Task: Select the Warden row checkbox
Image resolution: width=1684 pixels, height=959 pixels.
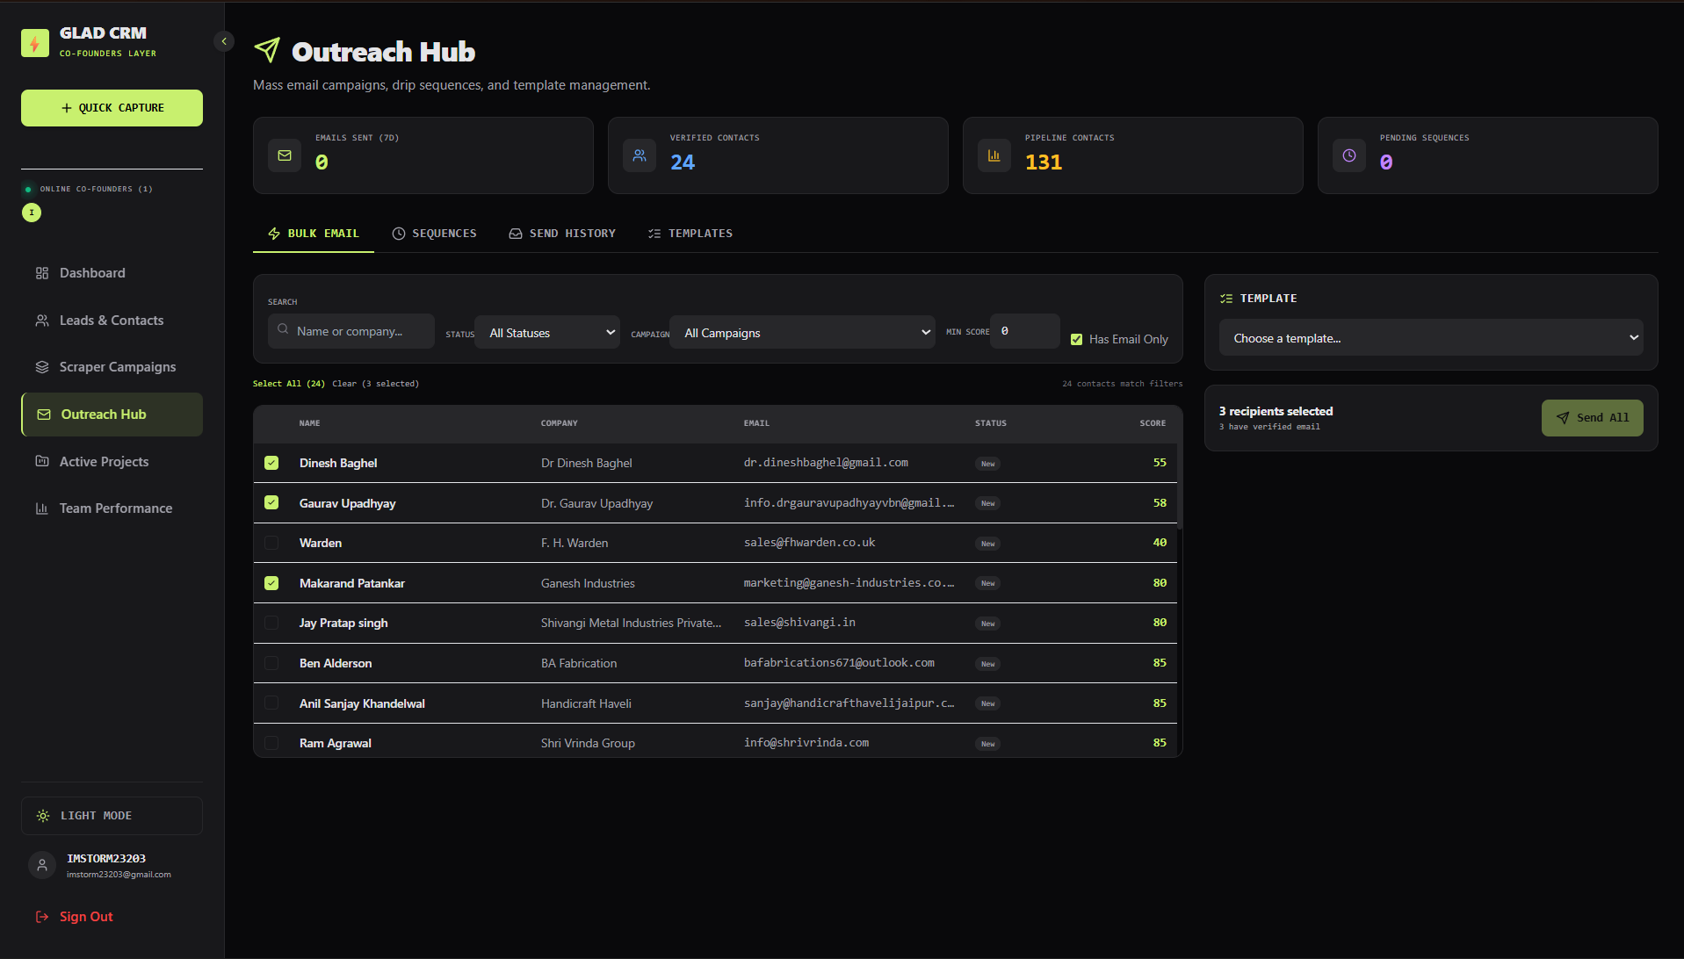Action: (x=271, y=543)
